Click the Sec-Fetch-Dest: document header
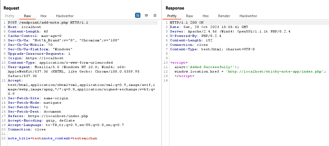329x146 pixels. click(35, 111)
